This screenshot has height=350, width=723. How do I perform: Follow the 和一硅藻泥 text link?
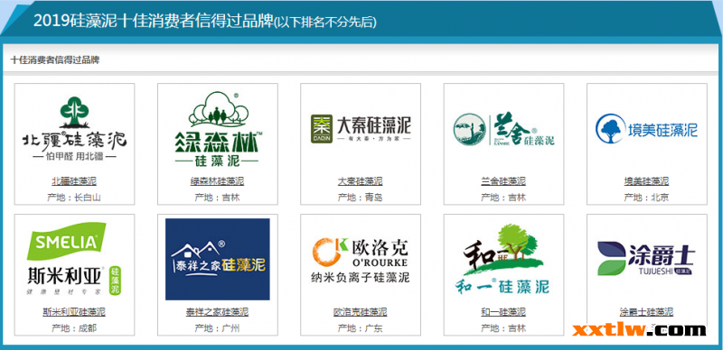[x=503, y=312]
